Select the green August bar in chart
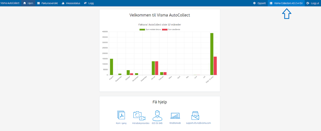The width and height of the screenshot is (321, 131). click(111, 67)
